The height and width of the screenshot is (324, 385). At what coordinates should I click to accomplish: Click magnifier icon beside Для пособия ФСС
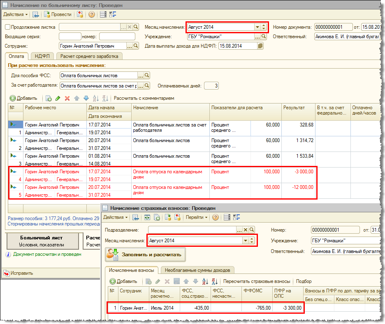point(147,76)
